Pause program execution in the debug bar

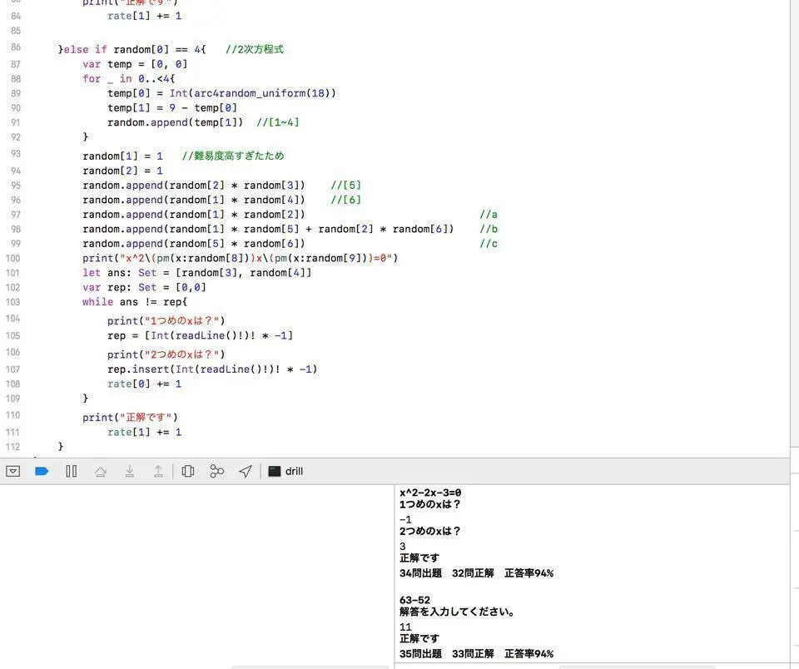(x=72, y=471)
